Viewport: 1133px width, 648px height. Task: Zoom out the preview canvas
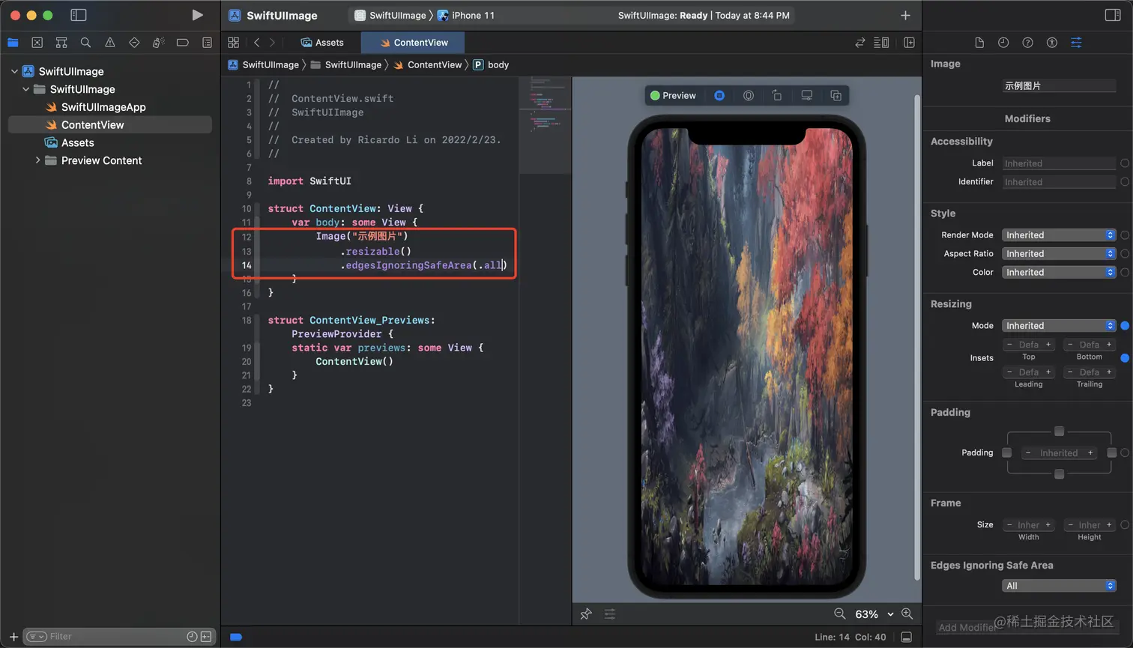[x=840, y=614]
